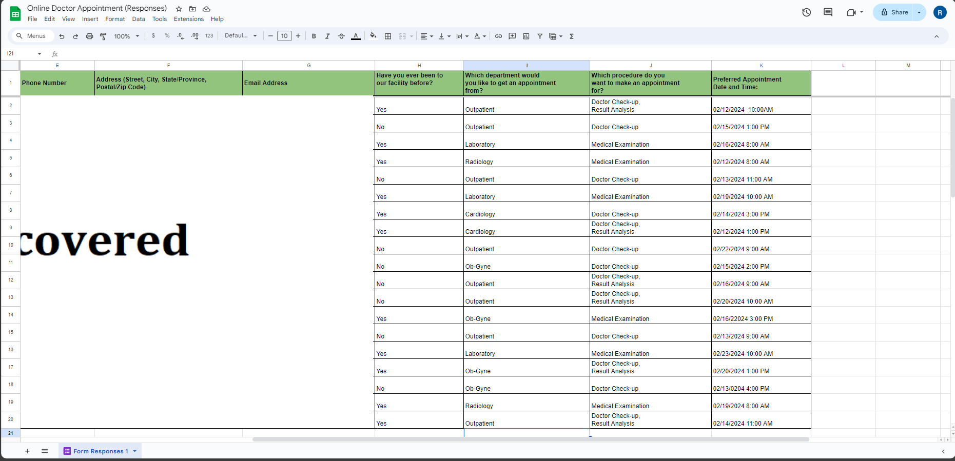Toggle bold formatting
This screenshot has width=955, height=461.
tap(314, 36)
